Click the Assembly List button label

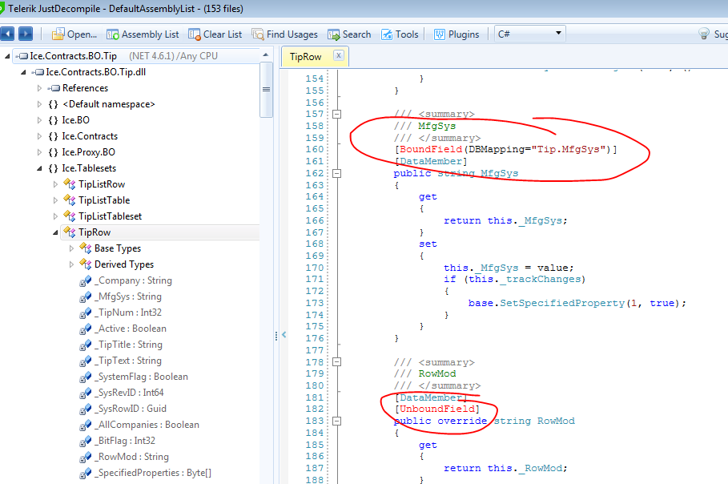pos(150,34)
